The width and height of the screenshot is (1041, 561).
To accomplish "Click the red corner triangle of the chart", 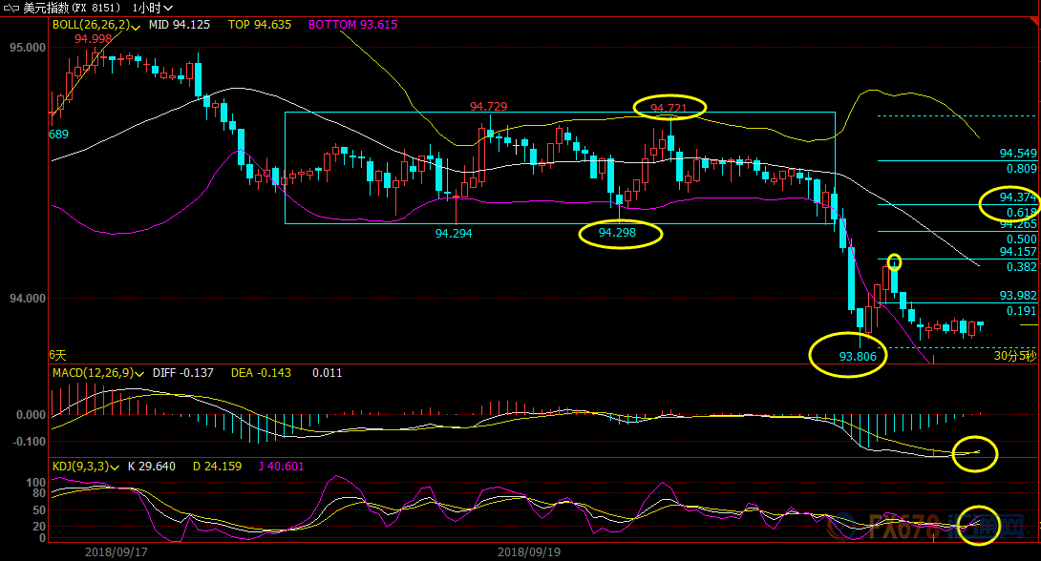I will tap(1034, 21).
